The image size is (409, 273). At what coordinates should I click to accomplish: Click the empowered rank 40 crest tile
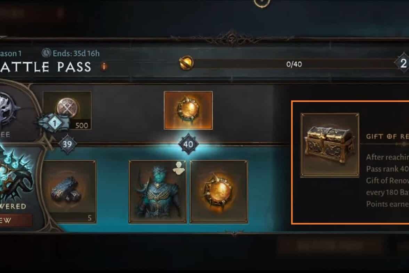coord(218,192)
